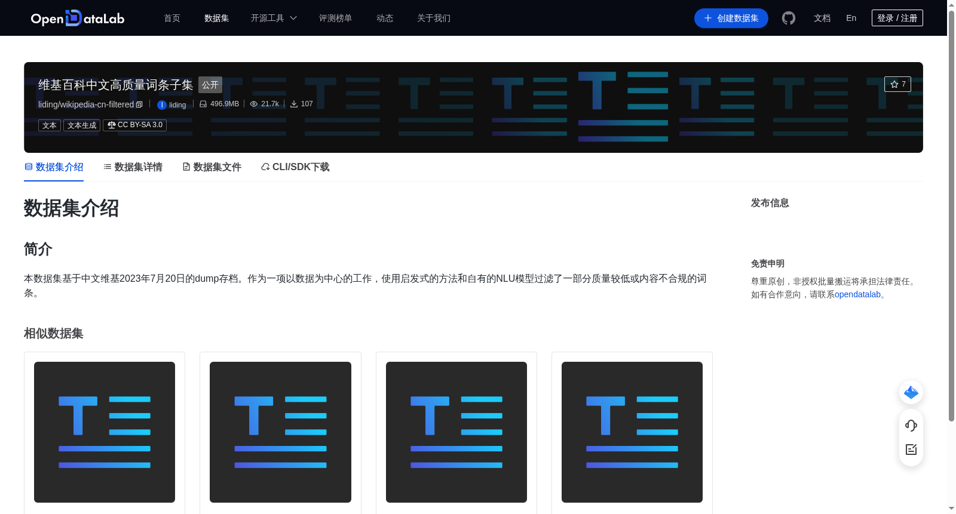Image resolution: width=956 pixels, height=514 pixels.
Task: Open the GitHub icon link
Action: point(789,18)
